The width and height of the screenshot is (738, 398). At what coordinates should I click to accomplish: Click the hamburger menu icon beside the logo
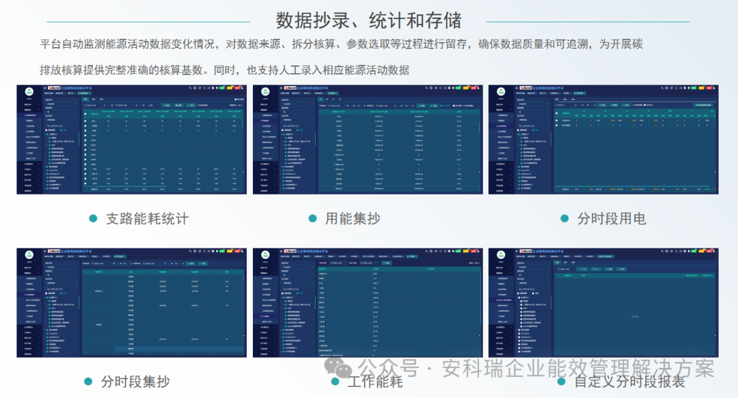(44, 88)
